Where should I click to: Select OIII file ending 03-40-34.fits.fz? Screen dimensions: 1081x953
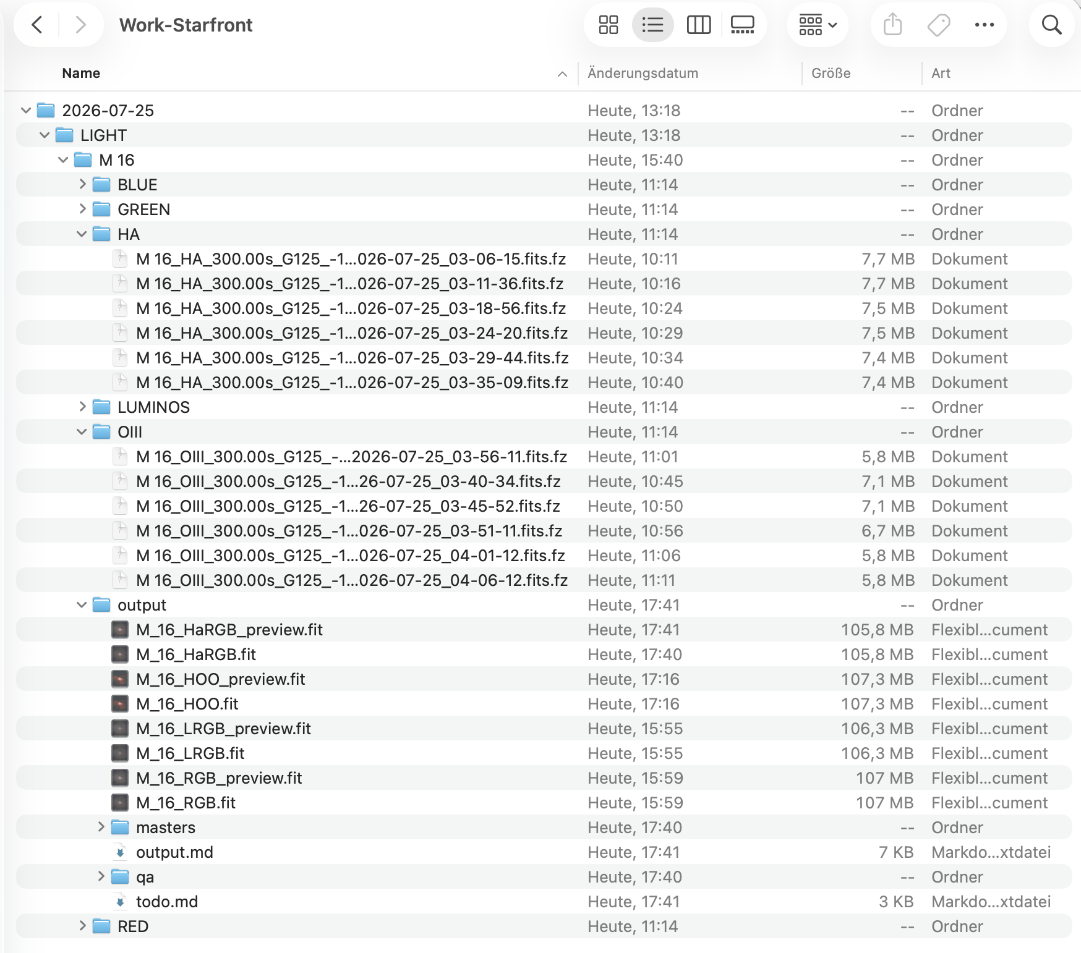pos(348,481)
